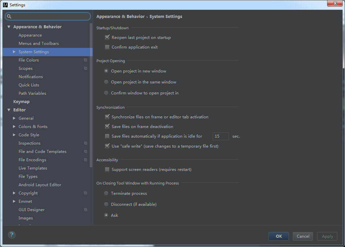Click Appearance & Behavior in the breadcrumb
This screenshot has height=247, width=345.
[120, 17]
